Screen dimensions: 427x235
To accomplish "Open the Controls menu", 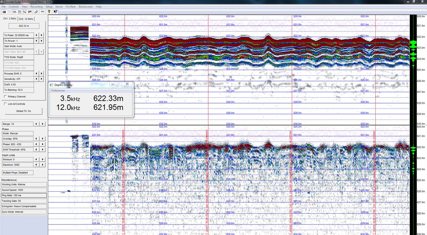I will pyautogui.click(x=14, y=7).
